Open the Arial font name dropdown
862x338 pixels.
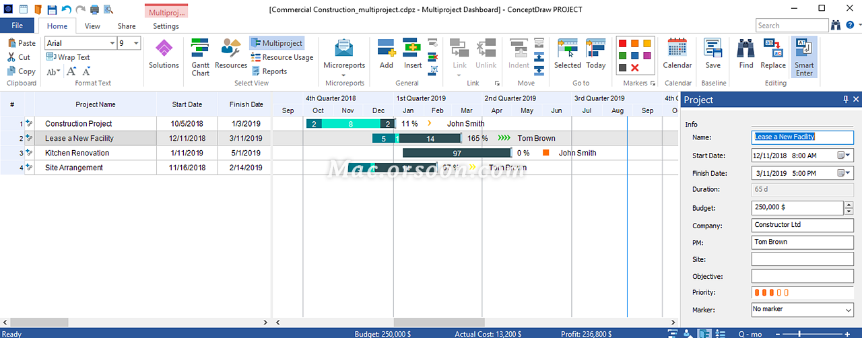(x=112, y=43)
